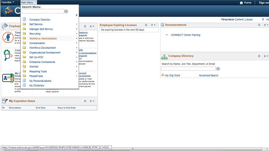
Task: Click the Set Up HCM folder icon
Action: (x=24, y=57)
